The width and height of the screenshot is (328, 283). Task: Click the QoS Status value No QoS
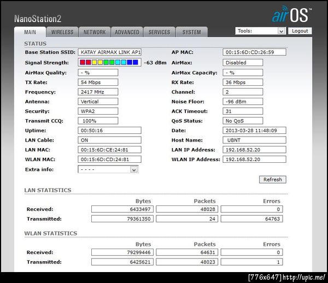point(243,121)
